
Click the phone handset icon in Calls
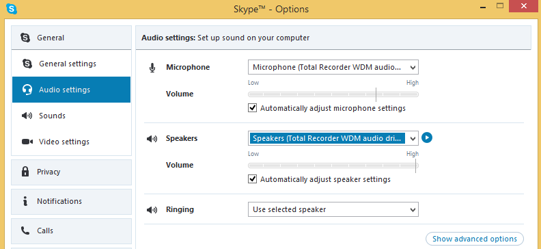pyautogui.click(x=25, y=231)
